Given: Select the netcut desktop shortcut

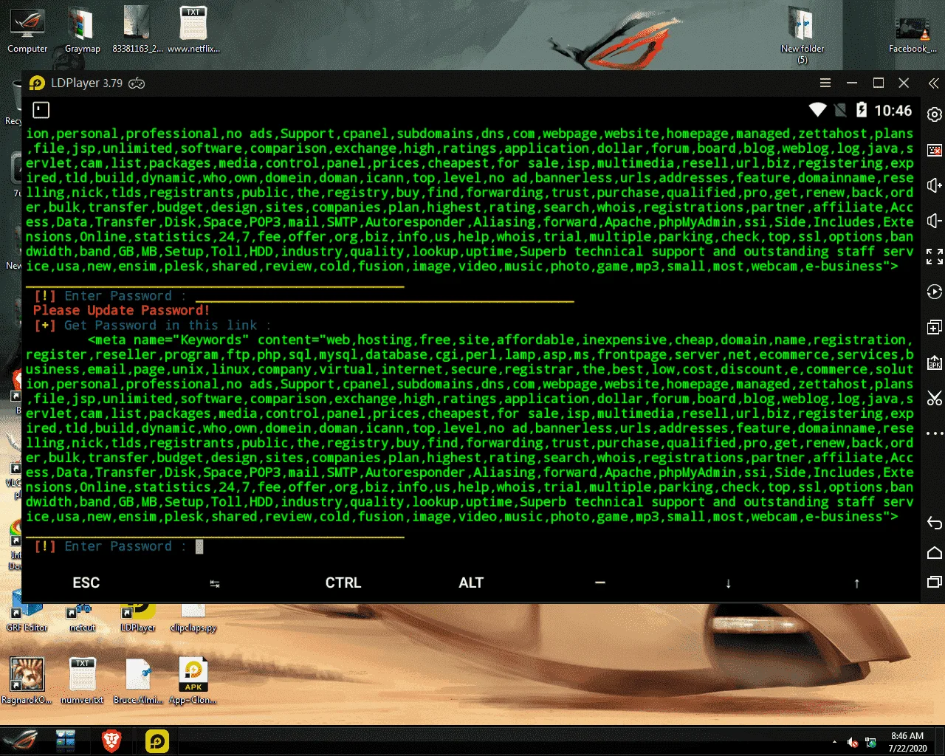Looking at the screenshot, I should [x=82, y=619].
